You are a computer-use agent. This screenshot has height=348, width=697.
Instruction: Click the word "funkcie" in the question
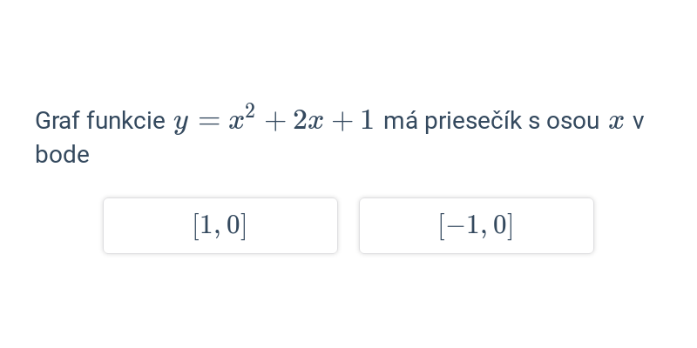click(125, 121)
